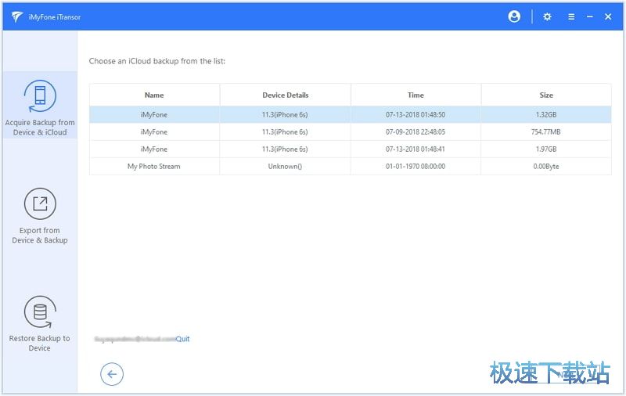
Task: Click the Device Details column header
Action: (x=285, y=95)
